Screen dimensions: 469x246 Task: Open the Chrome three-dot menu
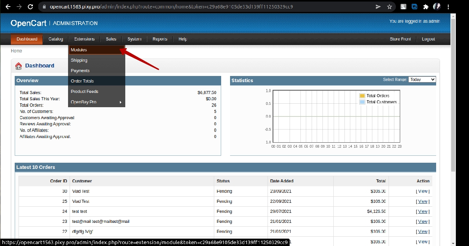pyautogui.click(x=448, y=7)
